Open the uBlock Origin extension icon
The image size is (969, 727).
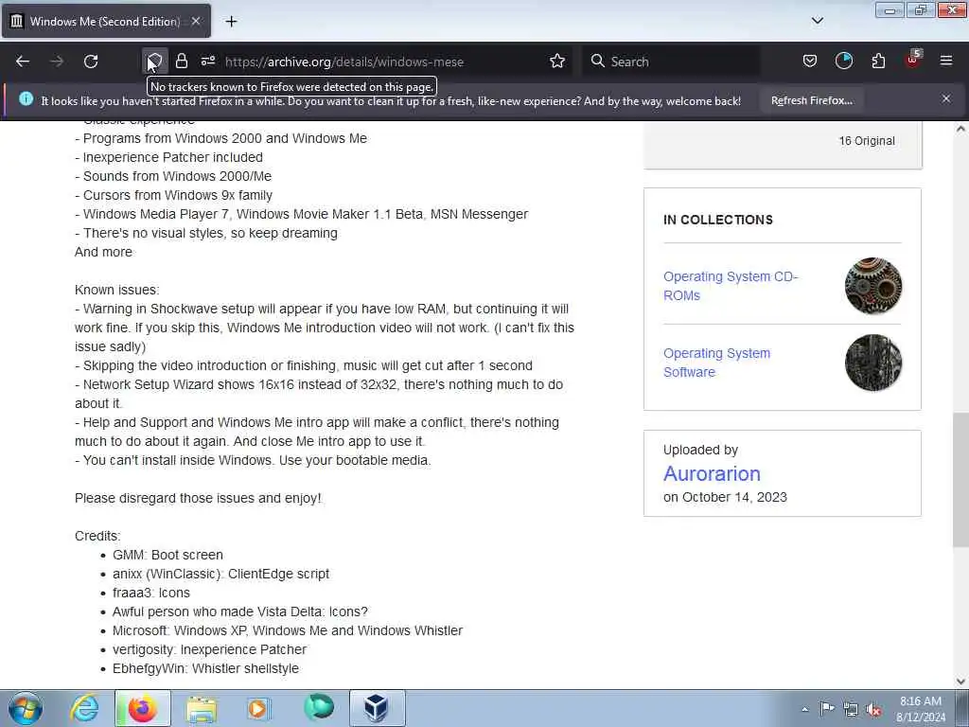tap(913, 60)
